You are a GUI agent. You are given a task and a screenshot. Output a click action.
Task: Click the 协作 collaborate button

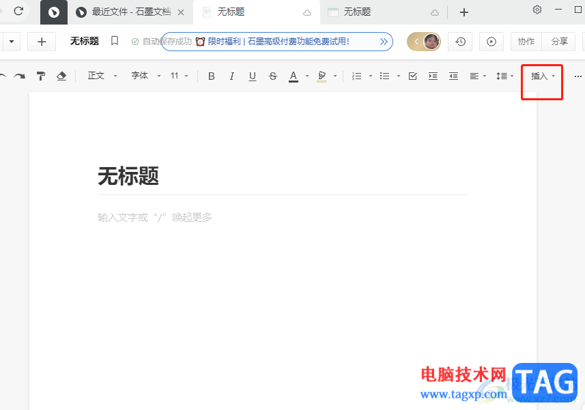click(x=526, y=42)
